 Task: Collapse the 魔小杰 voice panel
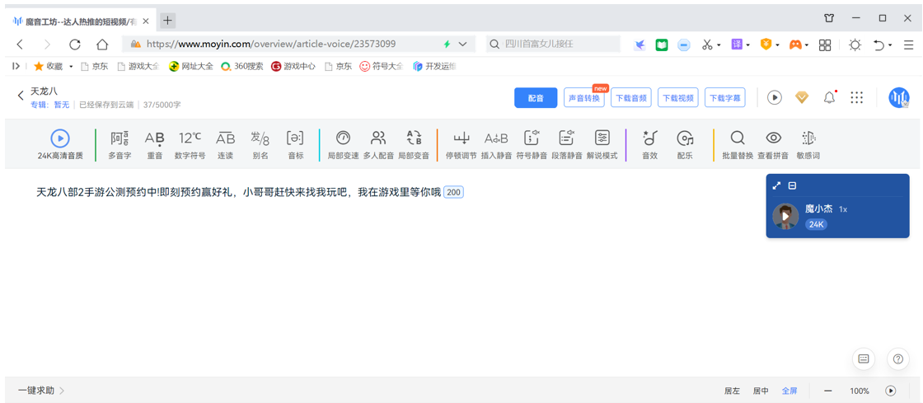(792, 185)
